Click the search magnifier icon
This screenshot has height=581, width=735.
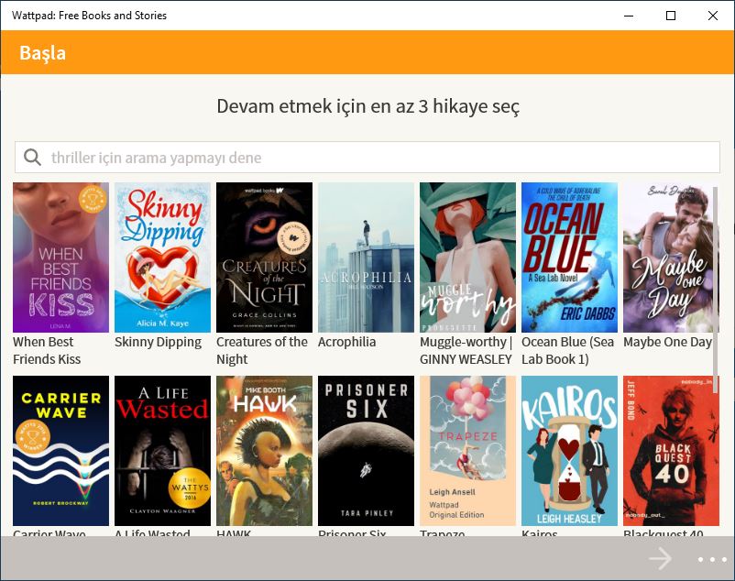pos(32,157)
